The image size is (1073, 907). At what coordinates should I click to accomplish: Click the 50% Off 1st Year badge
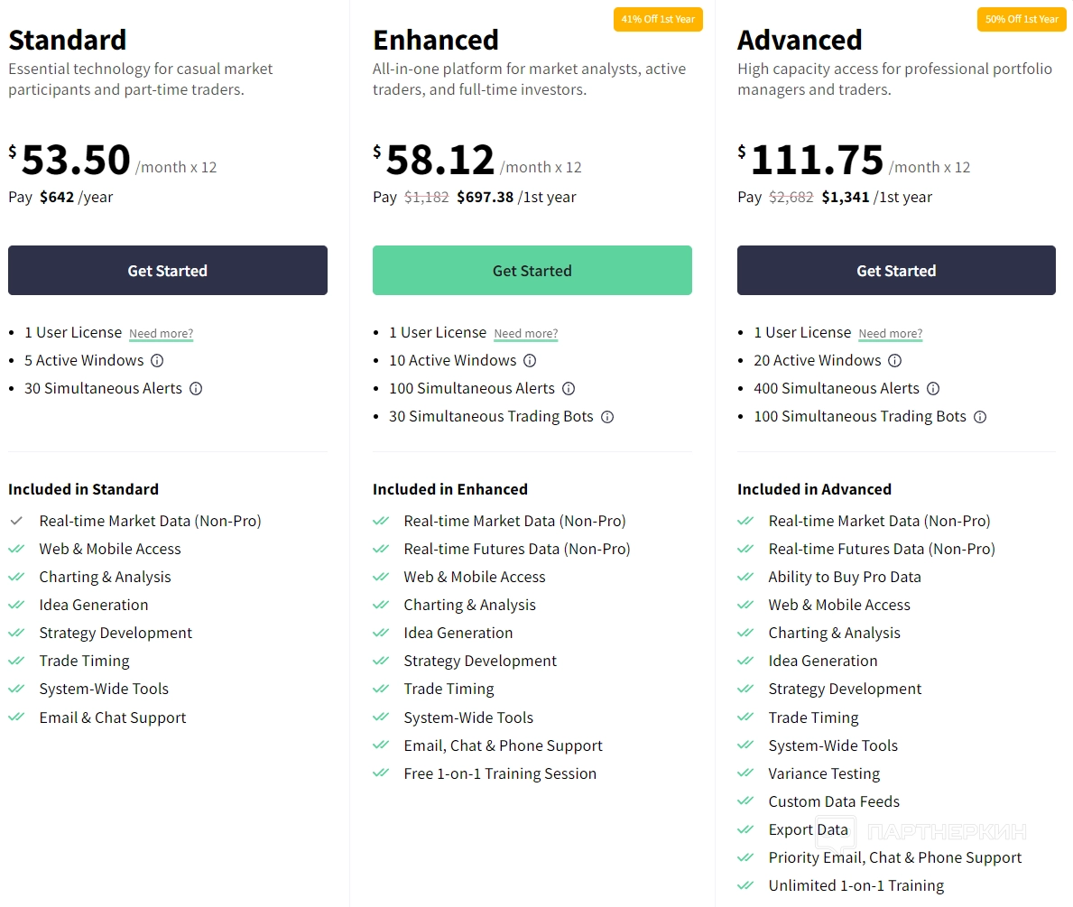(x=1022, y=19)
